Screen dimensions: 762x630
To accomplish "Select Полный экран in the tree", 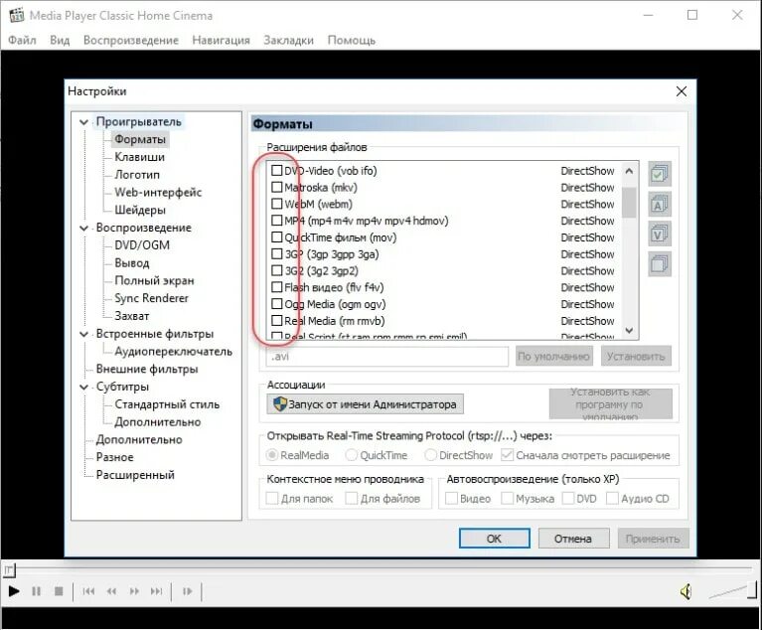I will pos(154,280).
